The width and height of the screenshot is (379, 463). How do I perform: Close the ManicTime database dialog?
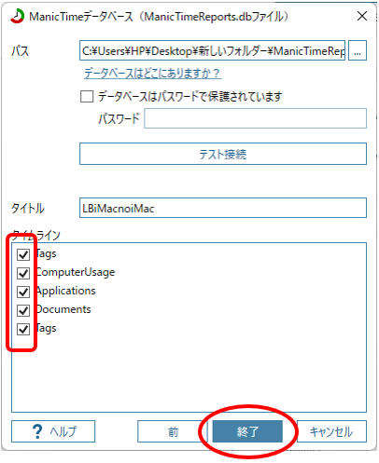362,16
